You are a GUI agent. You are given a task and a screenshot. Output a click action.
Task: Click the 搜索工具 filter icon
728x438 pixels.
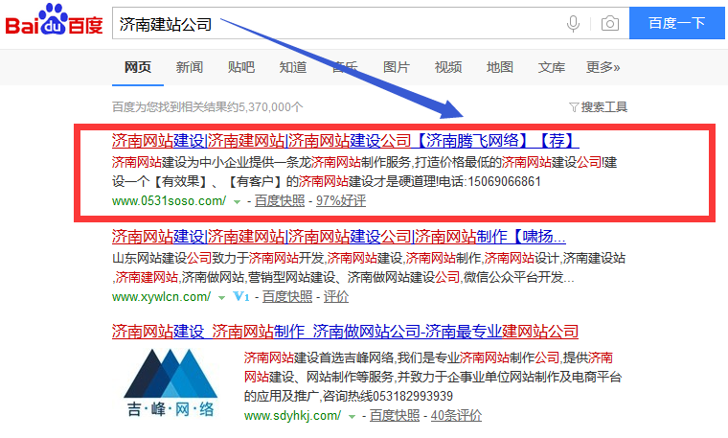[574, 107]
